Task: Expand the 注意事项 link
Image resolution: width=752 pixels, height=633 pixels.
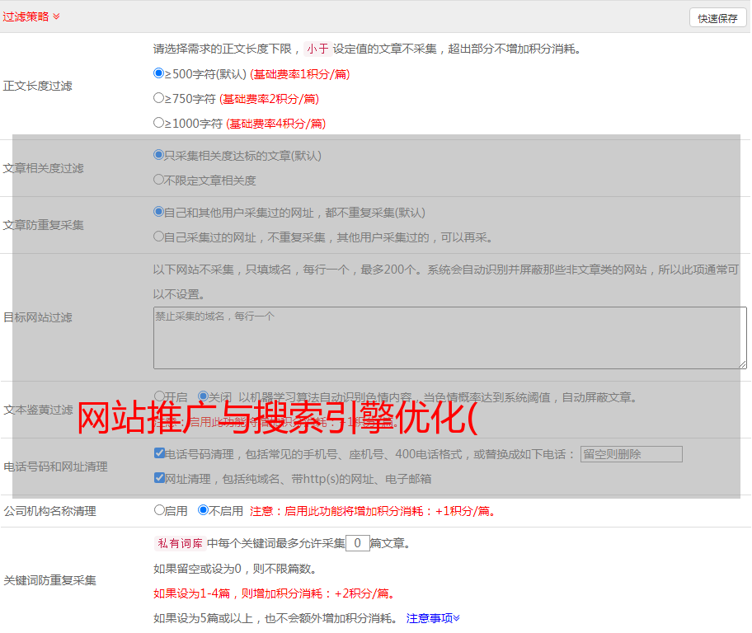Action: pyautogui.click(x=433, y=618)
